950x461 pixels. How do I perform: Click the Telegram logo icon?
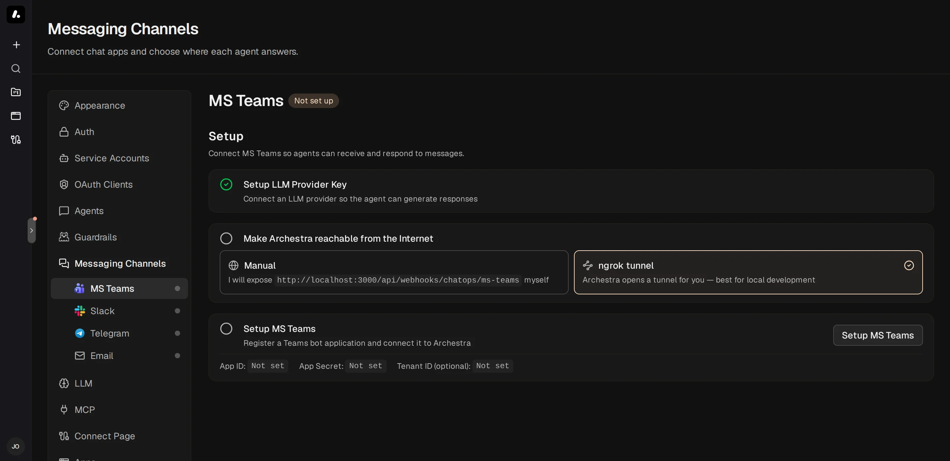tap(79, 333)
